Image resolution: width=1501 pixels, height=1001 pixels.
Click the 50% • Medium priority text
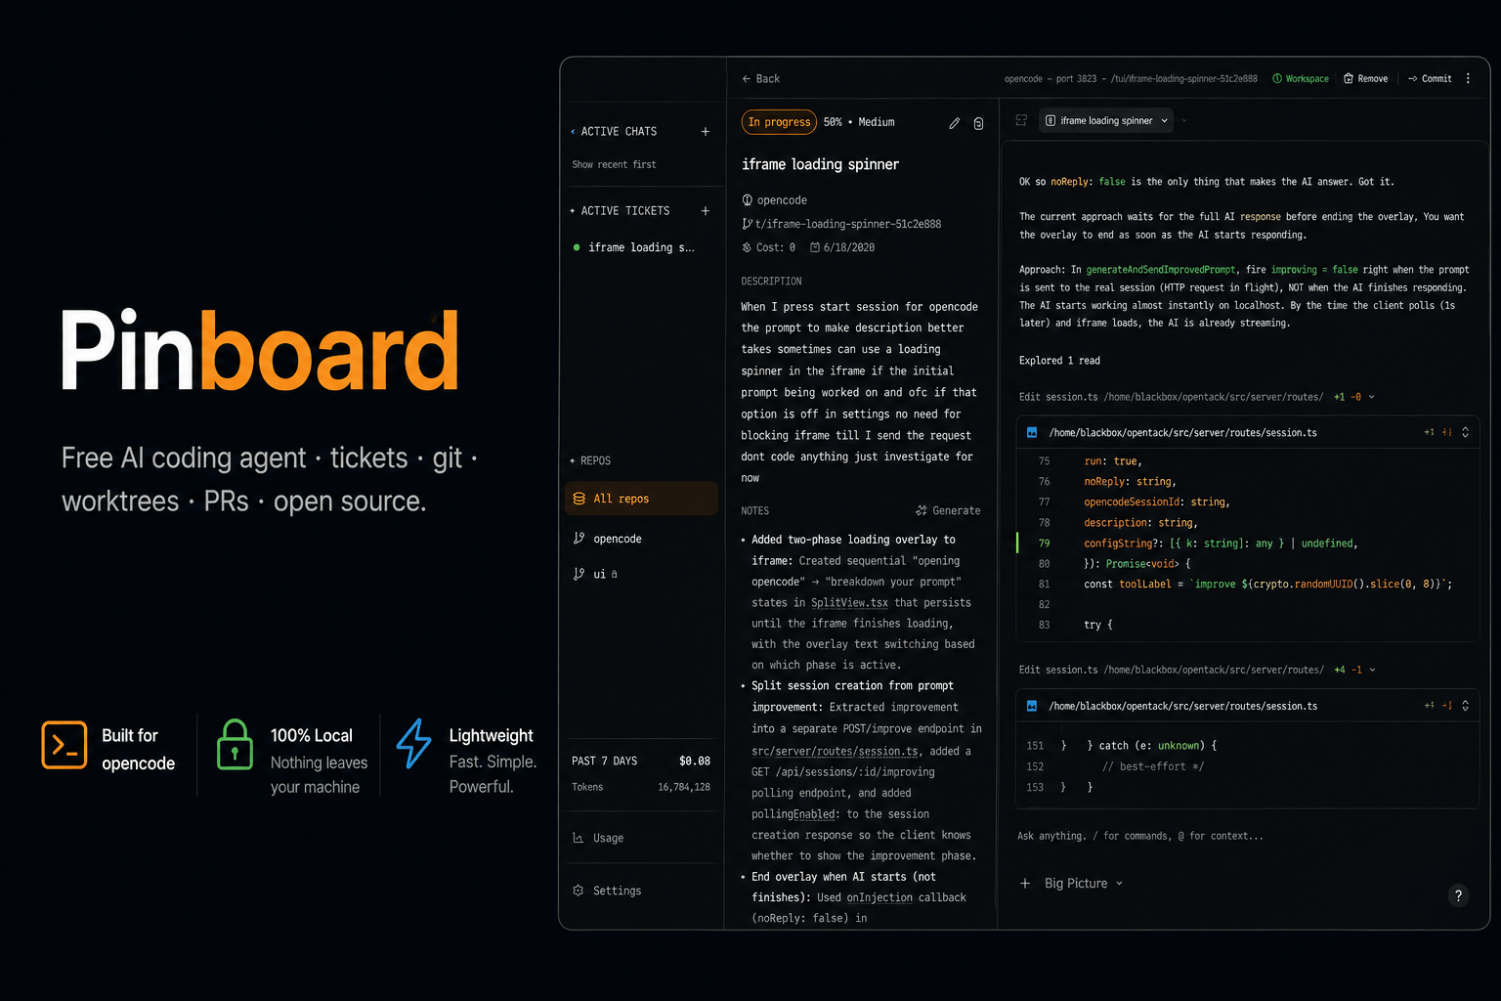pyautogui.click(x=859, y=122)
